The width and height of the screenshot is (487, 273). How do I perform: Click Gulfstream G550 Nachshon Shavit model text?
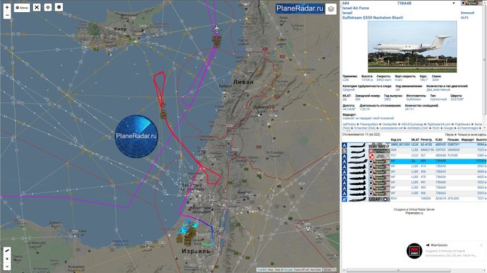[372, 18]
